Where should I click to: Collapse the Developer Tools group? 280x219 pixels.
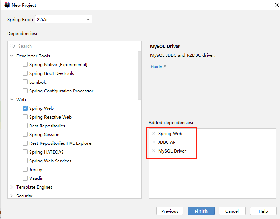click(12, 56)
